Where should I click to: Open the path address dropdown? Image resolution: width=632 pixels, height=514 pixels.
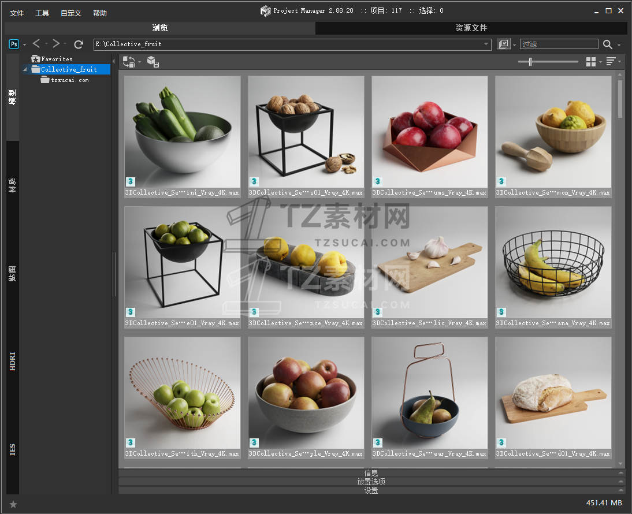[x=486, y=44]
